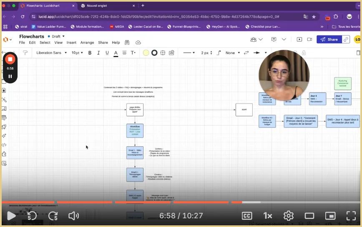
Task: Open the data linking sidebar icon
Action: click(x=4, y=118)
